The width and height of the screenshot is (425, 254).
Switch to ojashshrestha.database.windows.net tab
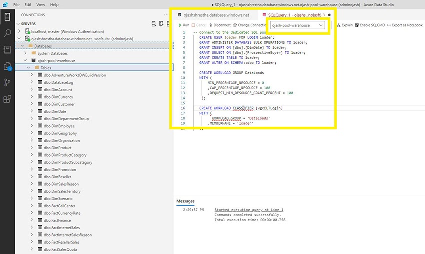[216, 15]
